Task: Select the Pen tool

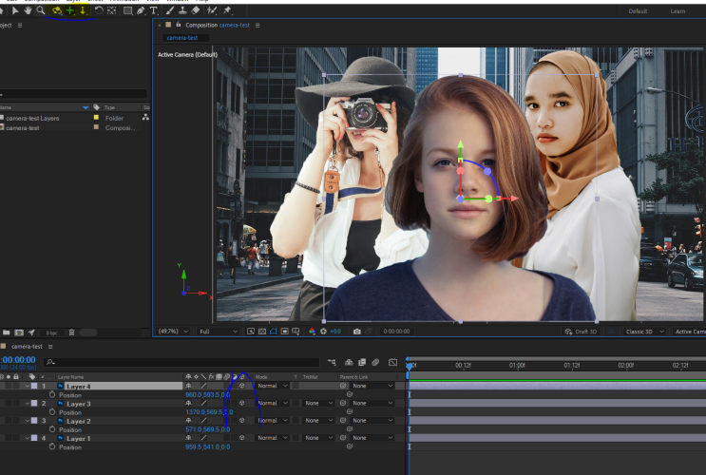Action: [142, 10]
